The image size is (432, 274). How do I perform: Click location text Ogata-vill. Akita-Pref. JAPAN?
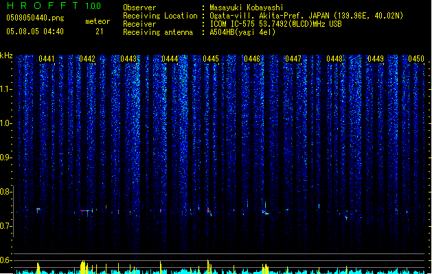tap(270, 16)
